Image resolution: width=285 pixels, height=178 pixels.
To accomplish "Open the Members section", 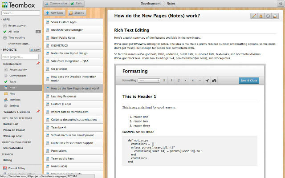I will 15,100.
